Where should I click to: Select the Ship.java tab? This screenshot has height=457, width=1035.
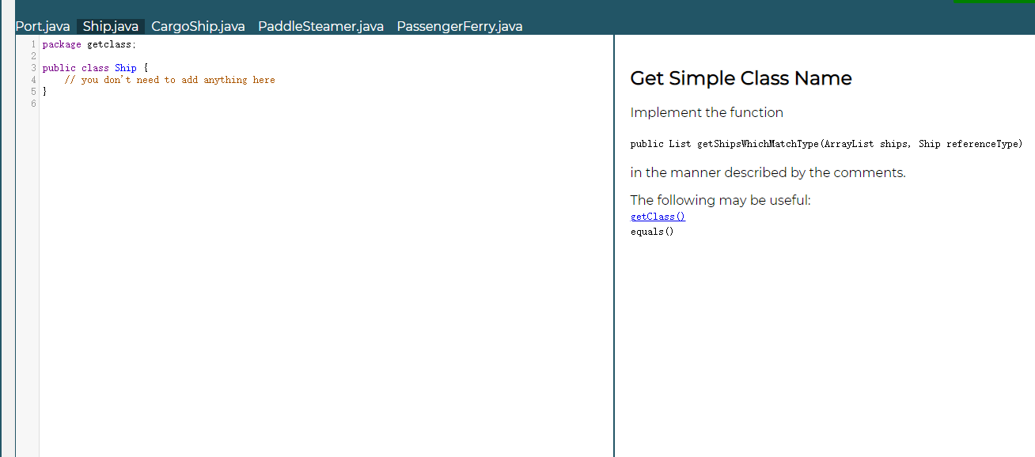(110, 25)
